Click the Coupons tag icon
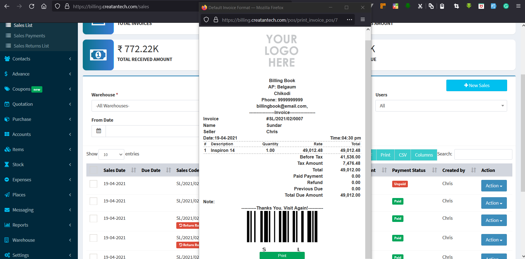Image resolution: width=525 pixels, height=259 pixels. pos(7,89)
